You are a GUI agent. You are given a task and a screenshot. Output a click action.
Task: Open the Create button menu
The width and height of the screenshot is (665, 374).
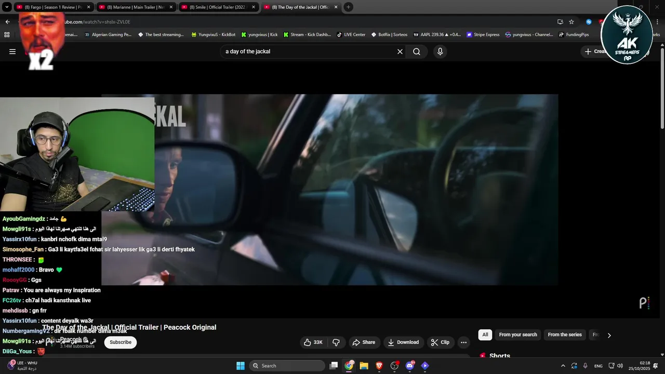(595, 51)
